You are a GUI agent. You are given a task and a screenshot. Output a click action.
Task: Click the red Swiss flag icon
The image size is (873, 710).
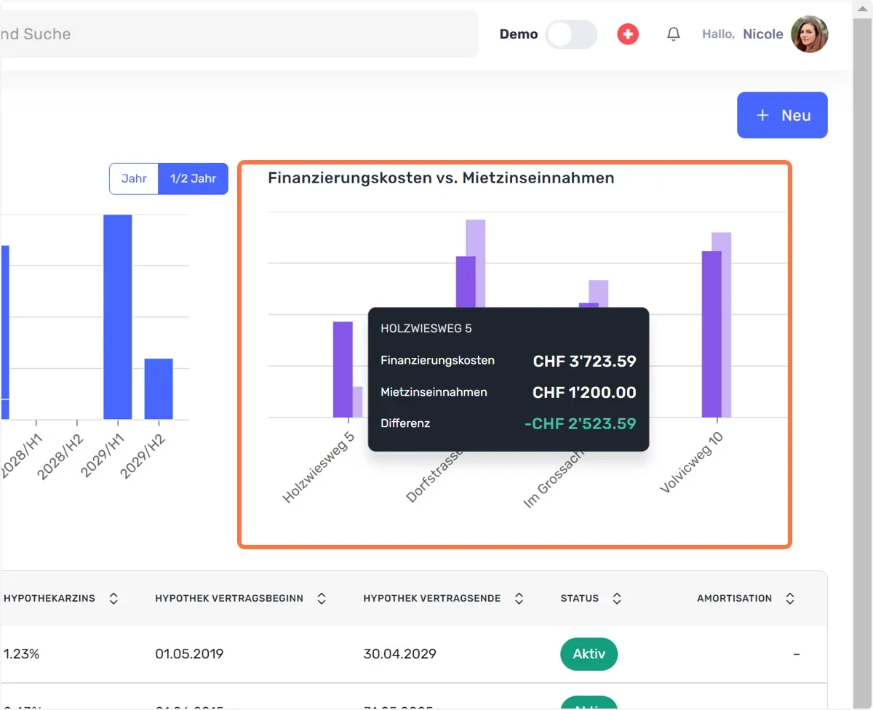(x=628, y=33)
